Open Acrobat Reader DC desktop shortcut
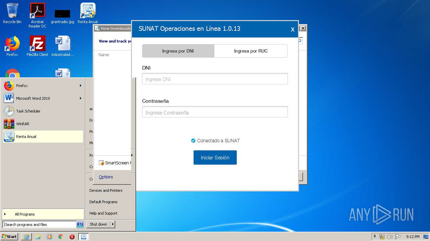The image size is (430, 241). (x=37, y=15)
